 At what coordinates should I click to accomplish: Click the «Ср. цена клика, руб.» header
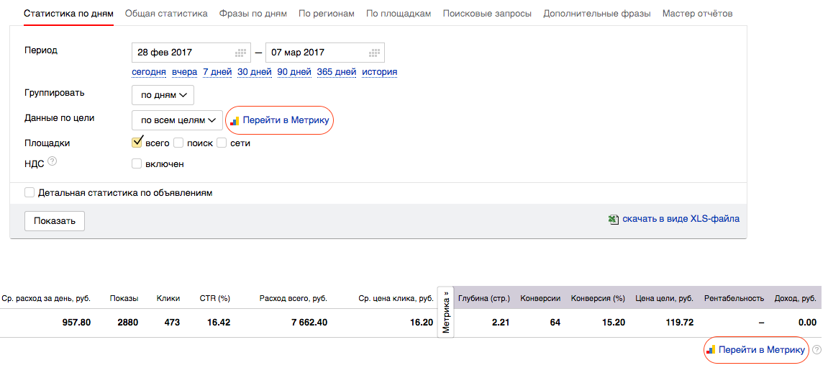pos(396,299)
